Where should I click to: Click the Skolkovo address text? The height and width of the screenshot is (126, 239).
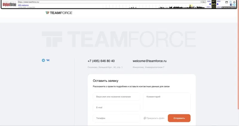point(105,67)
